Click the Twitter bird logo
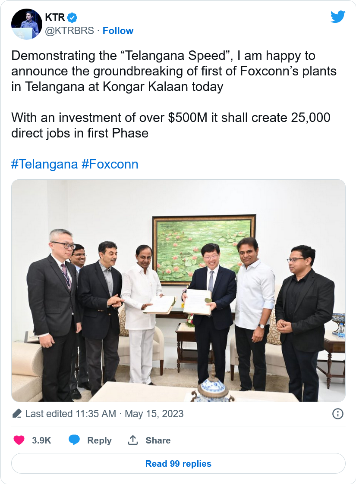This screenshot has height=484, width=356. click(x=338, y=17)
